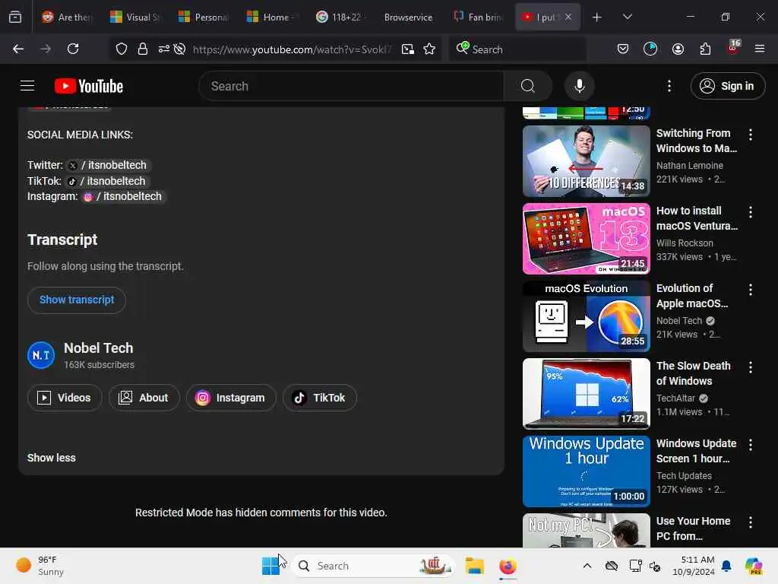Open options for Evolution of macOS video
778x584 pixels.
(x=750, y=290)
